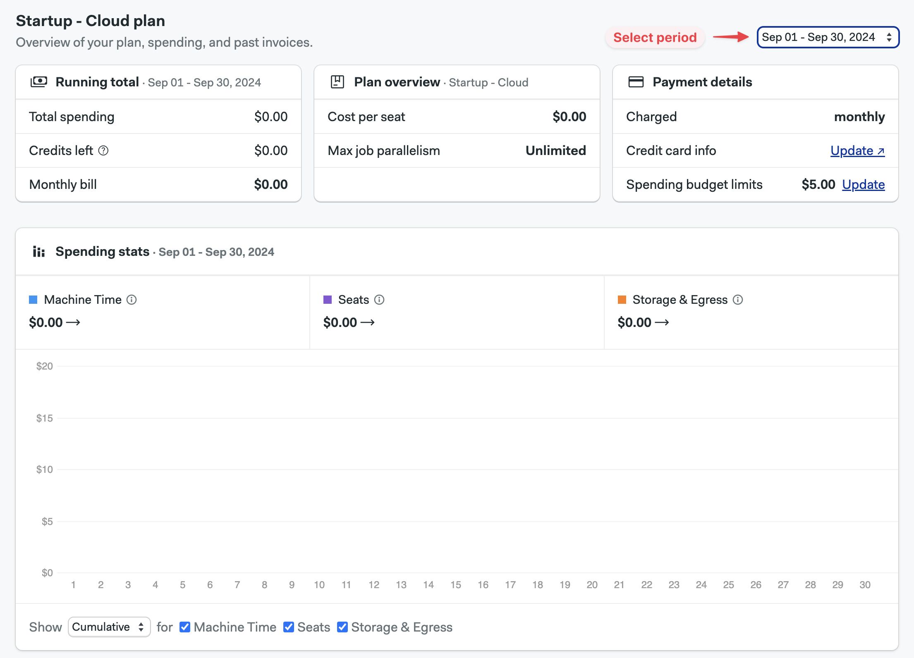Click the Plan overview bookmark icon
The width and height of the screenshot is (914, 658).
pyautogui.click(x=337, y=82)
